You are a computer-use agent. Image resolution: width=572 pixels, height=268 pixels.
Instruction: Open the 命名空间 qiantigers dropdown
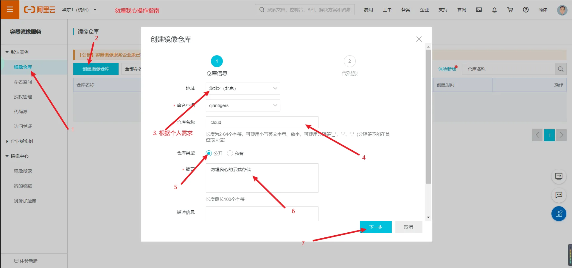point(243,105)
